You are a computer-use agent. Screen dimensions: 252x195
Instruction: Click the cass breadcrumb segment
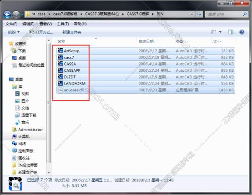pyautogui.click(x=41, y=14)
